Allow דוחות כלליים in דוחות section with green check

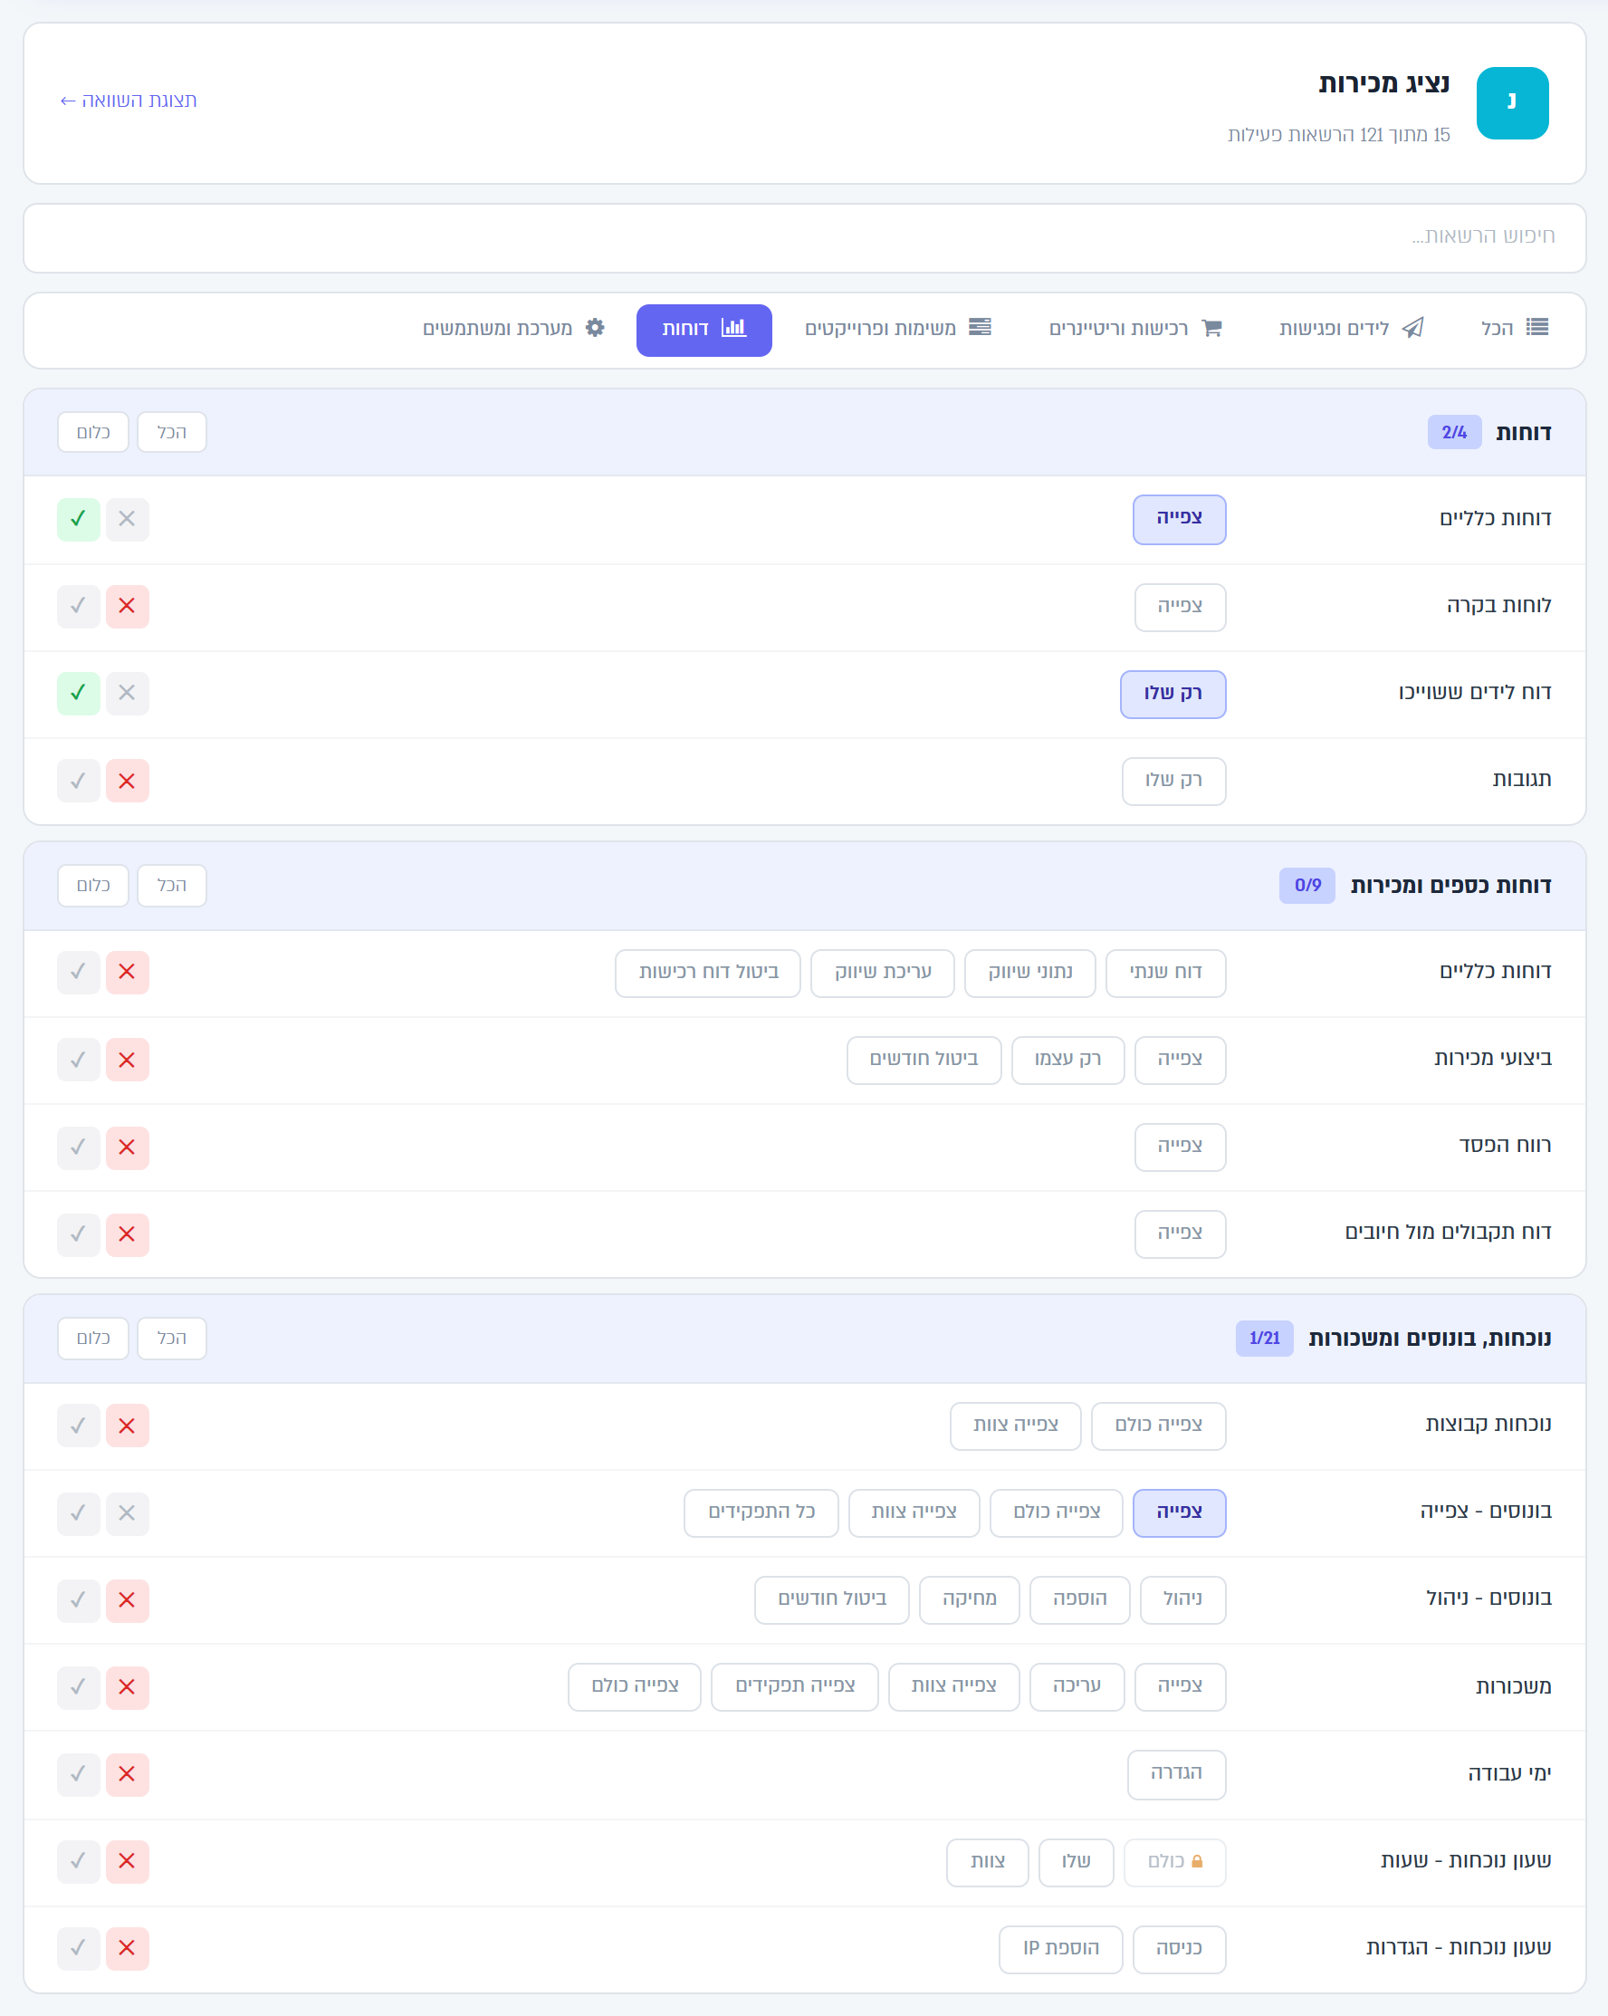point(79,519)
